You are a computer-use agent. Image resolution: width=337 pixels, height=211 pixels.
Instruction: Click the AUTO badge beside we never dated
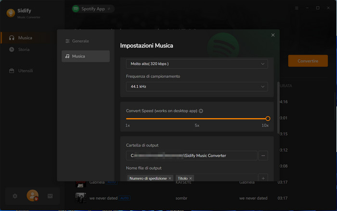click(x=124, y=198)
